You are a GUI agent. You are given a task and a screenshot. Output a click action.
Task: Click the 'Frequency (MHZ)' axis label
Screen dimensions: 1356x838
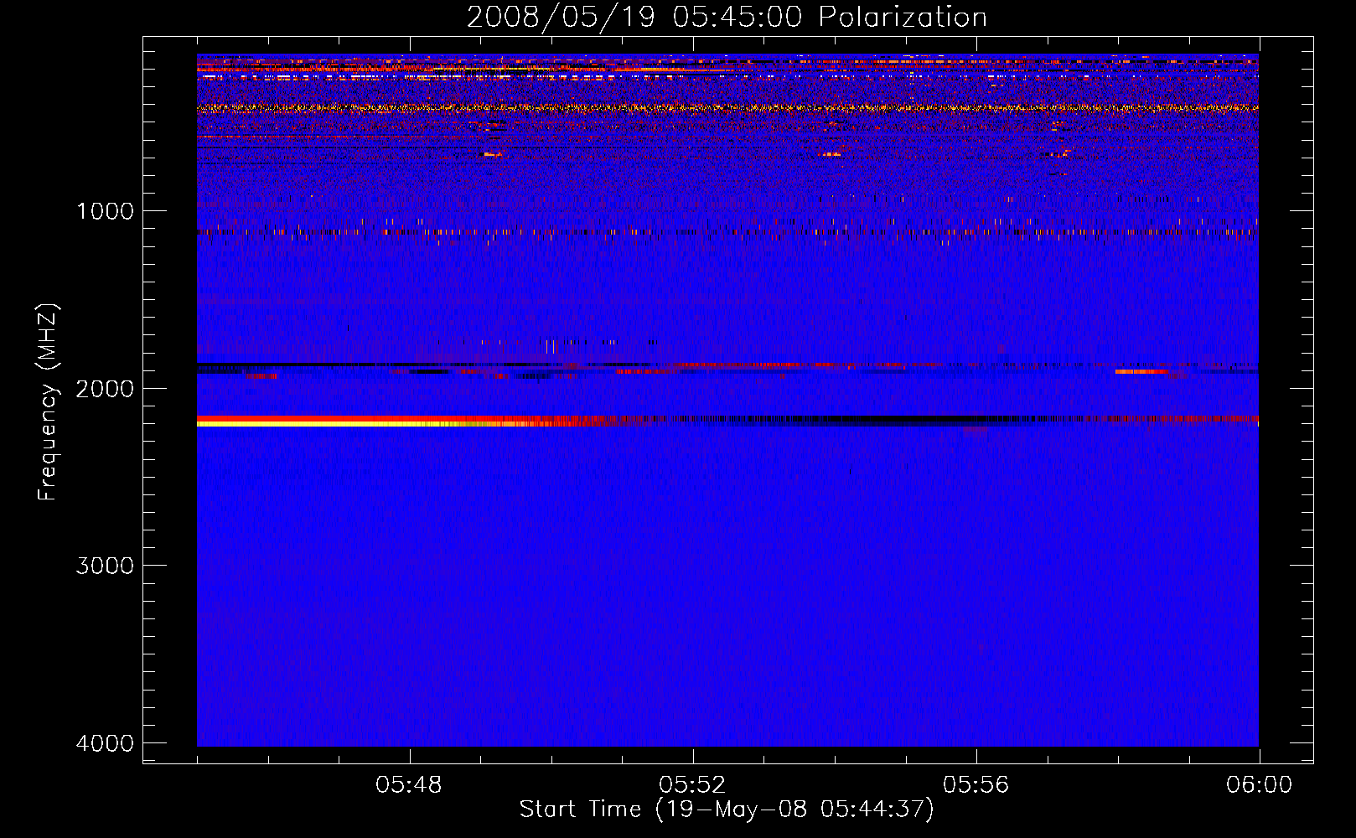coord(49,401)
